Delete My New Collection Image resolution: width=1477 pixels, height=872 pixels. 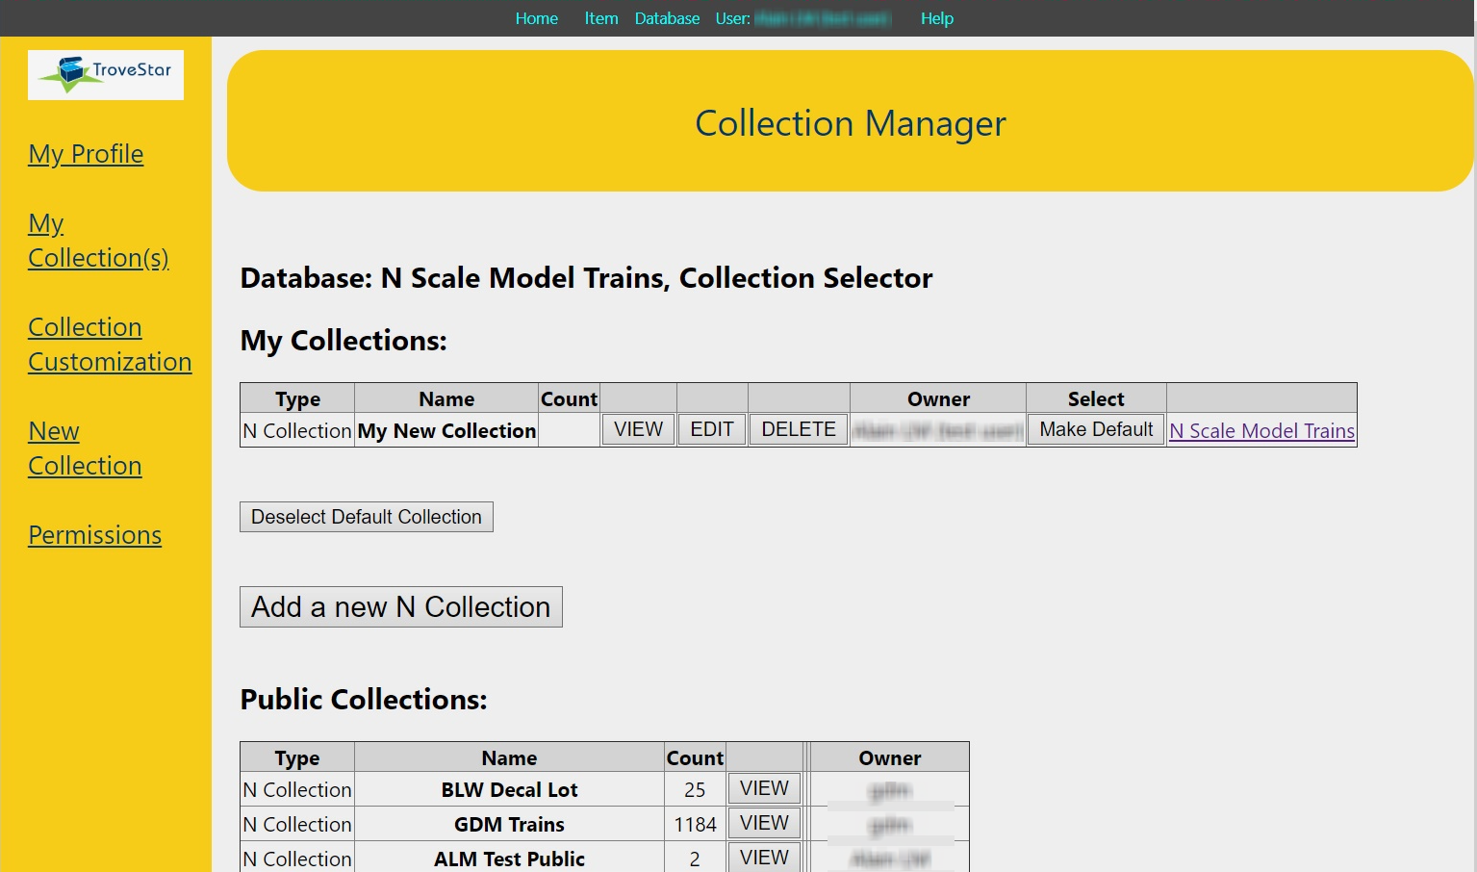point(799,429)
